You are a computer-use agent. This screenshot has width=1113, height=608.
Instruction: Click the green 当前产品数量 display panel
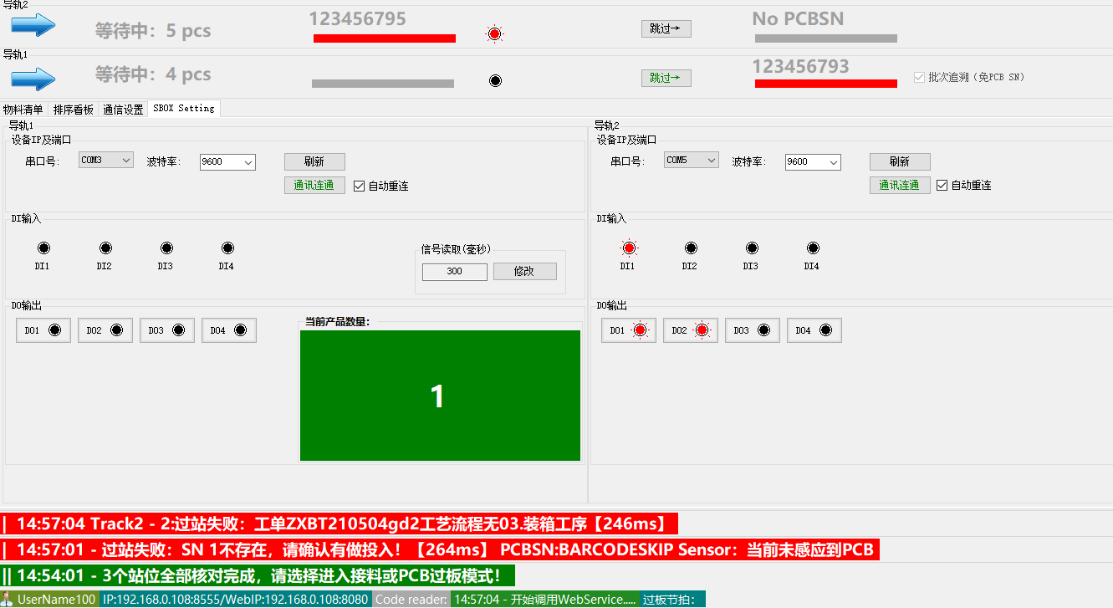(x=440, y=396)
